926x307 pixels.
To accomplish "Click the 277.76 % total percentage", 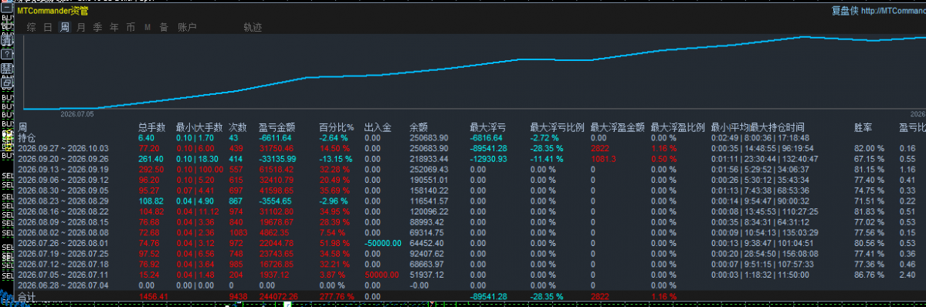I will 337,296.
